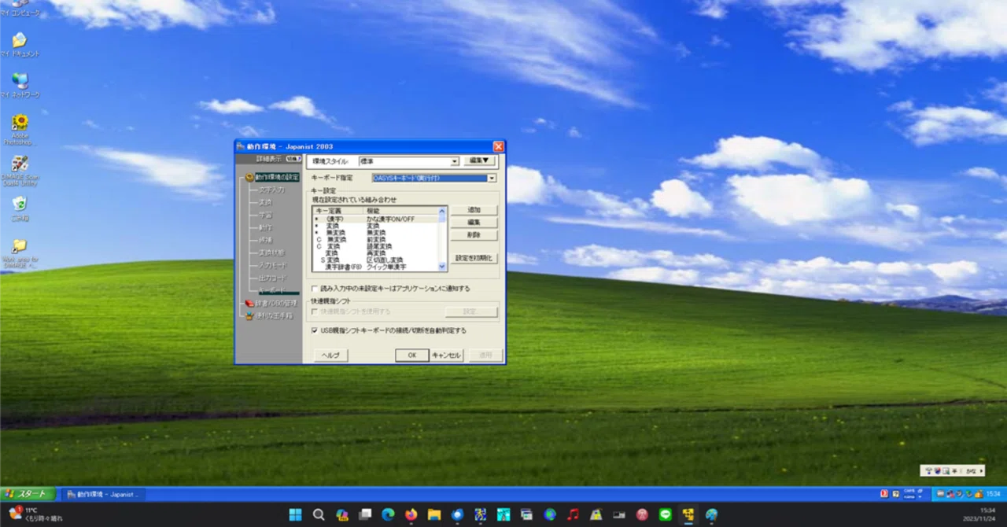The image size is (1007, 527).
Task: Open File Explorer from the taskbar
Action: 434,514
